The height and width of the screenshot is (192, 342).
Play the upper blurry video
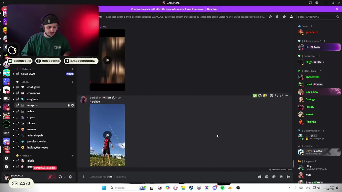[107, 60]
